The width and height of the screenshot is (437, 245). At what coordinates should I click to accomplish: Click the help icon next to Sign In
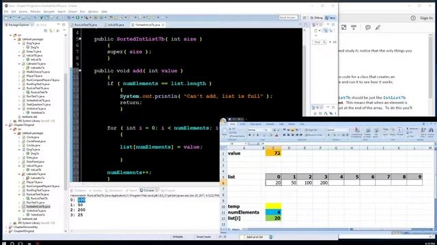click(x=413, y=18)
